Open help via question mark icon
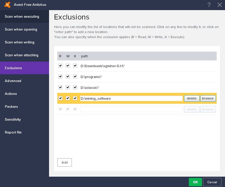 (209, 5)
